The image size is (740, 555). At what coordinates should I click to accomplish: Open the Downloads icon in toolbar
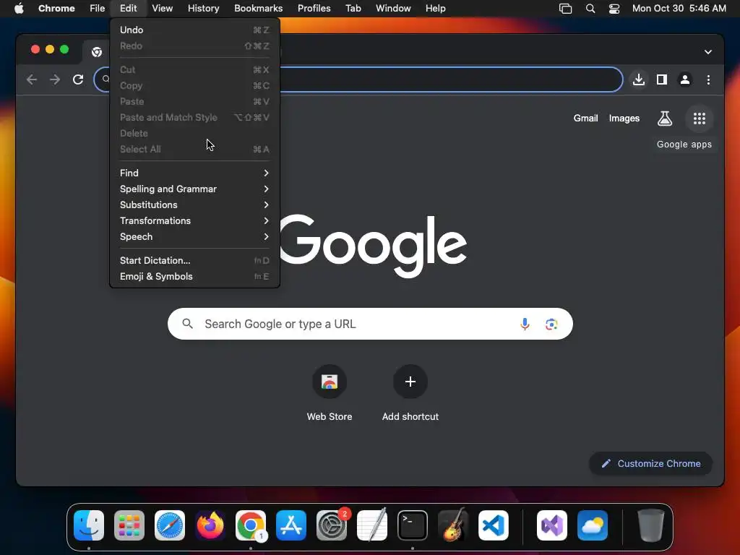pyautogui.click(x=639, y=79)
